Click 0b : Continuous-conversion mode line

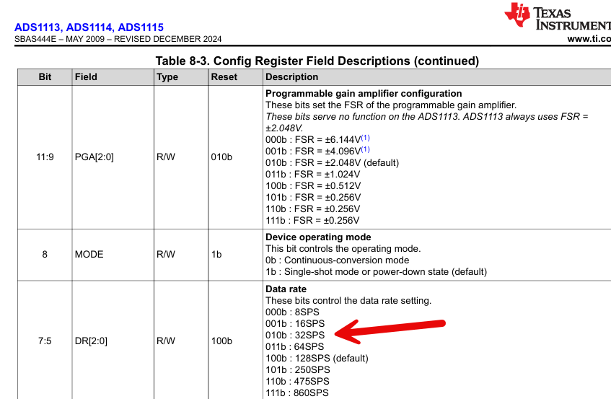tap(337, 260)
